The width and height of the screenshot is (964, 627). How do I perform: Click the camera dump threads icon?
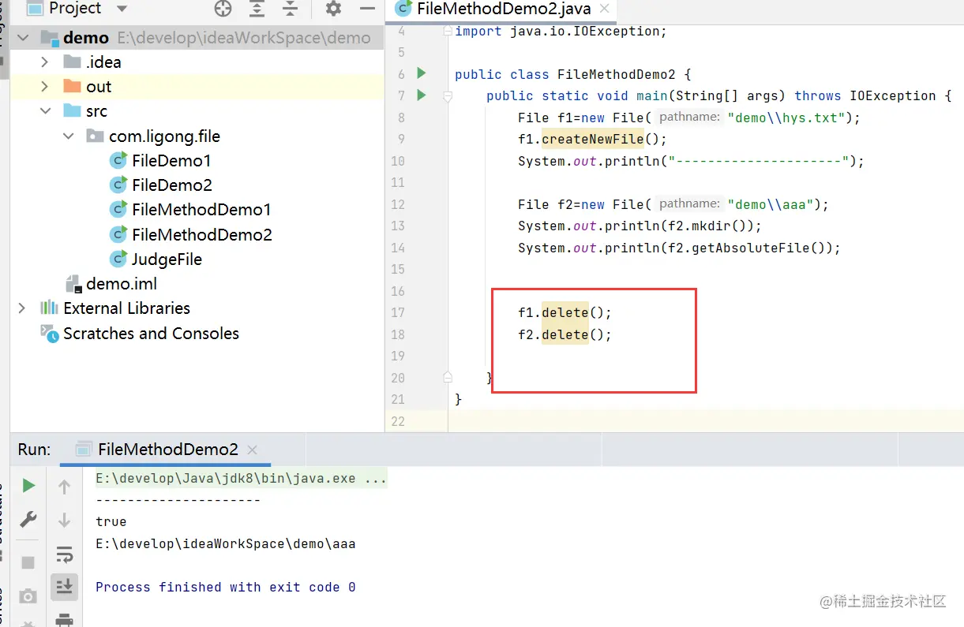pyautogui.click(x=28, y=596)
